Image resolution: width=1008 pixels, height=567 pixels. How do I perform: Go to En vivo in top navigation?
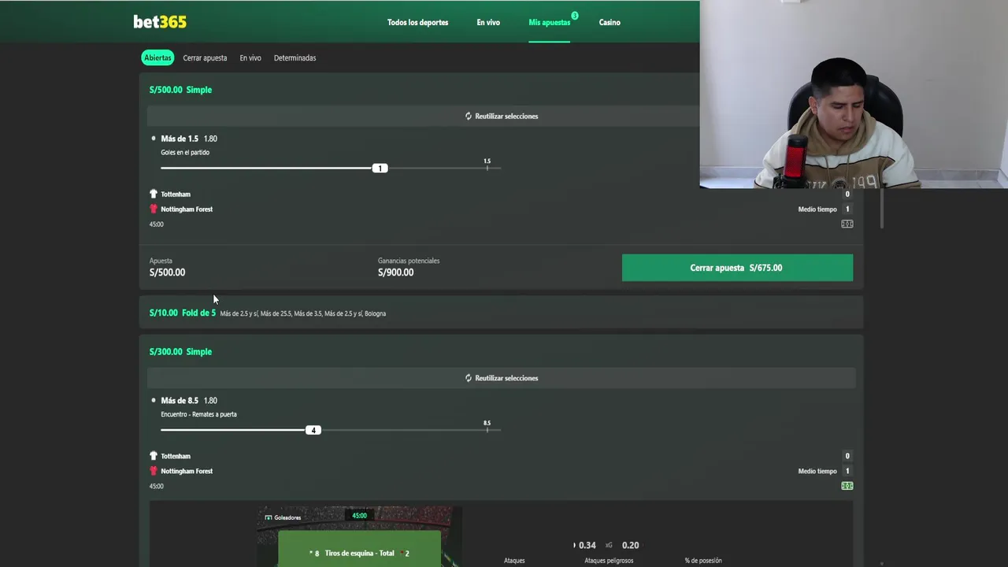(488, 22)
